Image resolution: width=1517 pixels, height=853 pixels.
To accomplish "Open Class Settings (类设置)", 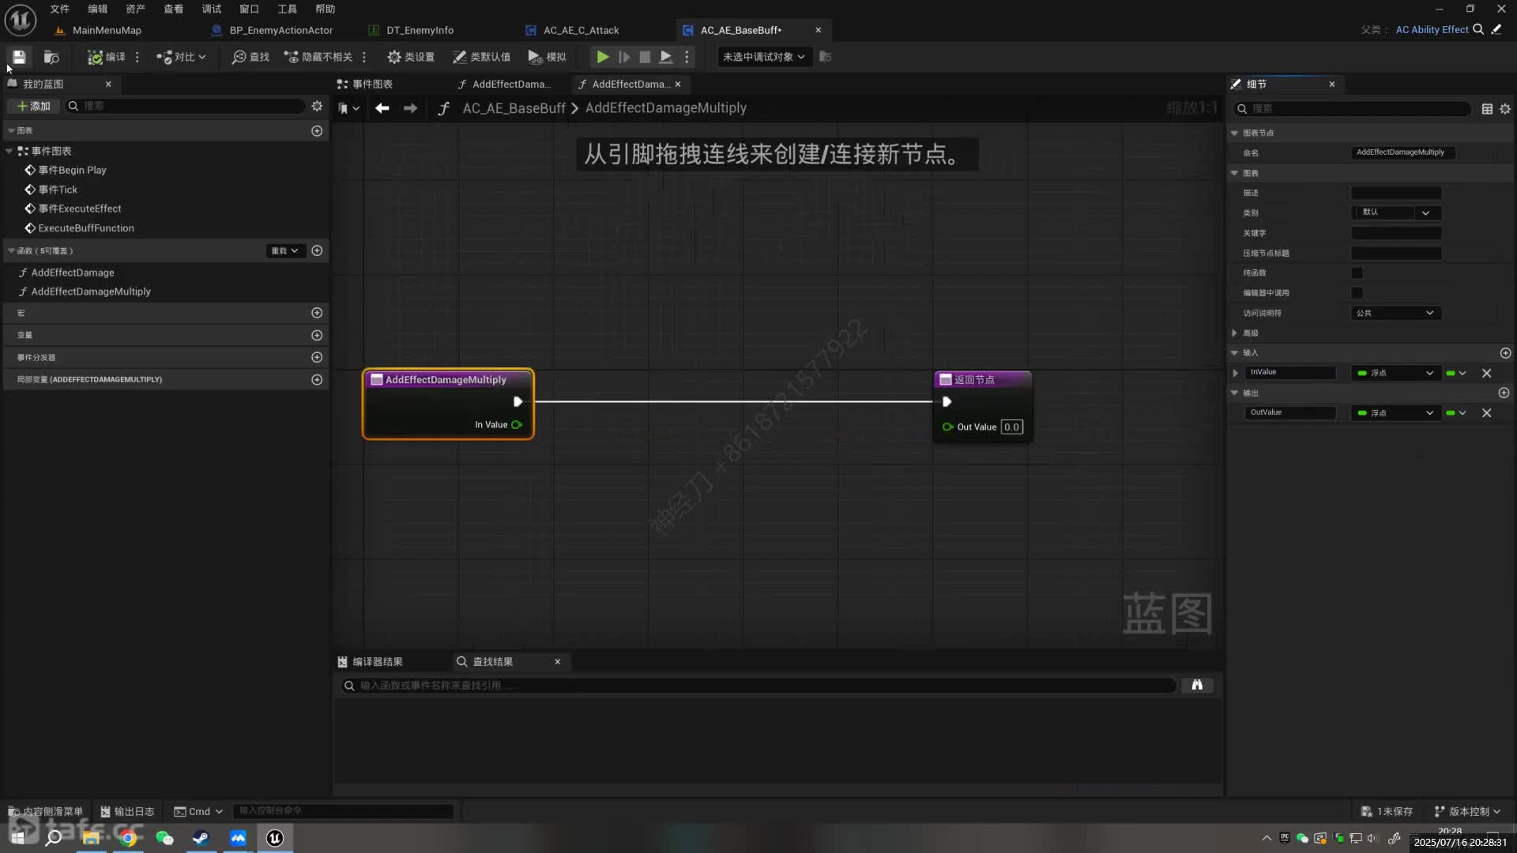I will tap(411, 57).
